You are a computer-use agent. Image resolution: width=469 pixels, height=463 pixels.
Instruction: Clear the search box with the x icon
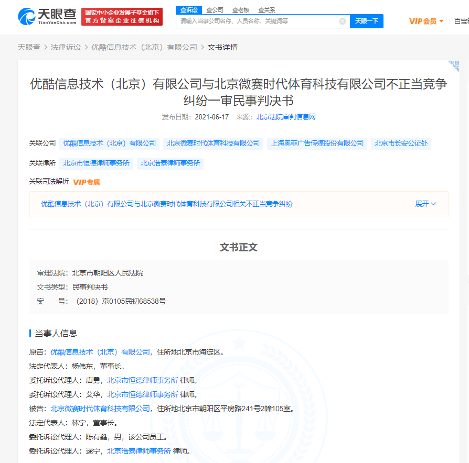click(x=343, y=21)
